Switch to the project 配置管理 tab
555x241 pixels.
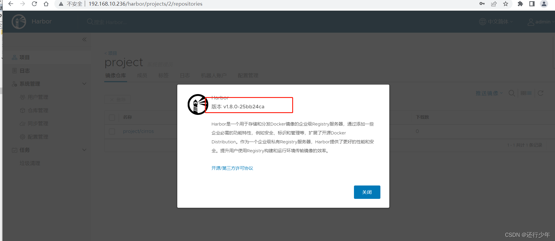(x=248, y=75)
